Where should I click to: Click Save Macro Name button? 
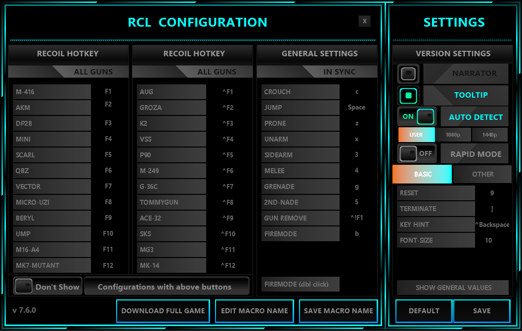pyautogui.click(x=338, y=311)
